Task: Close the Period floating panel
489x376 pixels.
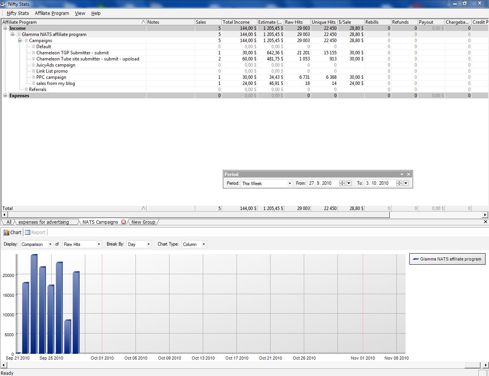Action: [409, 174]
